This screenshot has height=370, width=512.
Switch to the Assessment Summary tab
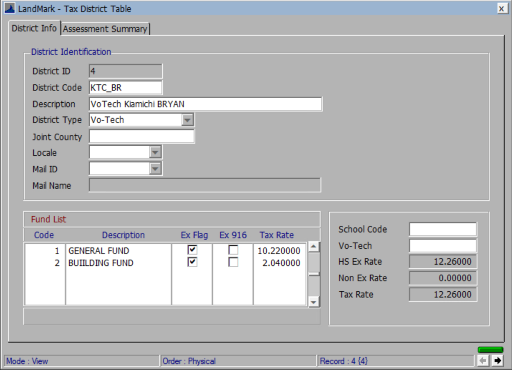pos(105,29)
